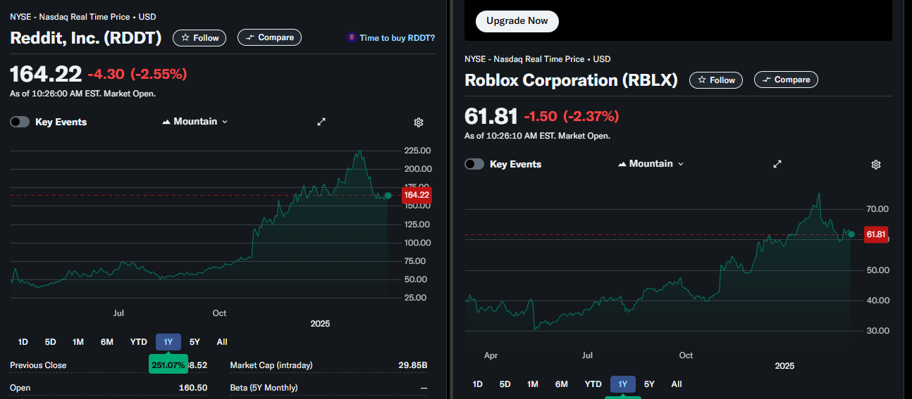Open the Mountain chart type dropdown for RBLX
Viewport: 912px width, 399px height.
click(x=651, y=164)
